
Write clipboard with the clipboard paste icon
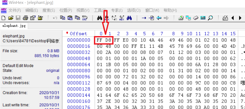pos(70,18)
